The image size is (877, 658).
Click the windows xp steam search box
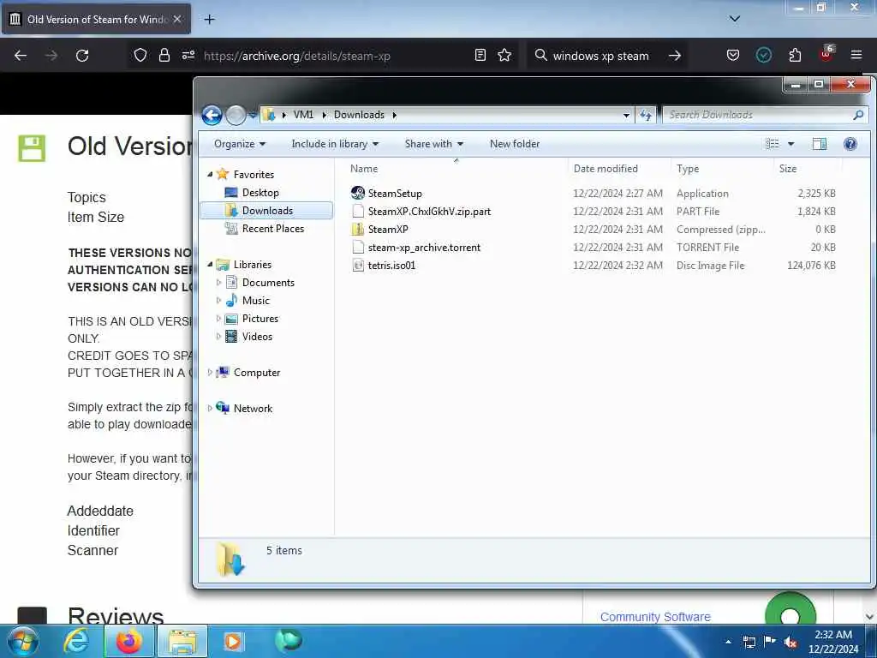pos(601,56)
